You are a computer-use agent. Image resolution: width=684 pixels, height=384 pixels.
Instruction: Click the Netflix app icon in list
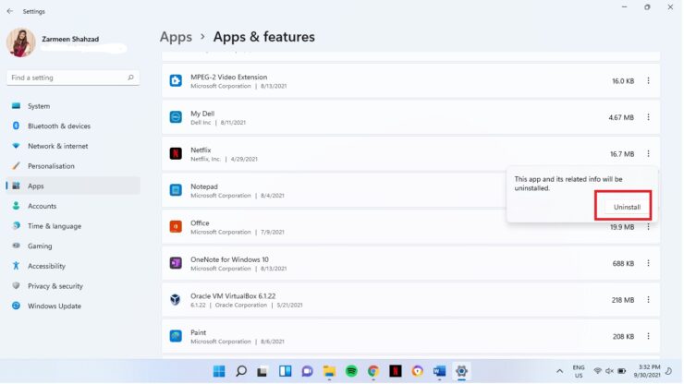176,153
